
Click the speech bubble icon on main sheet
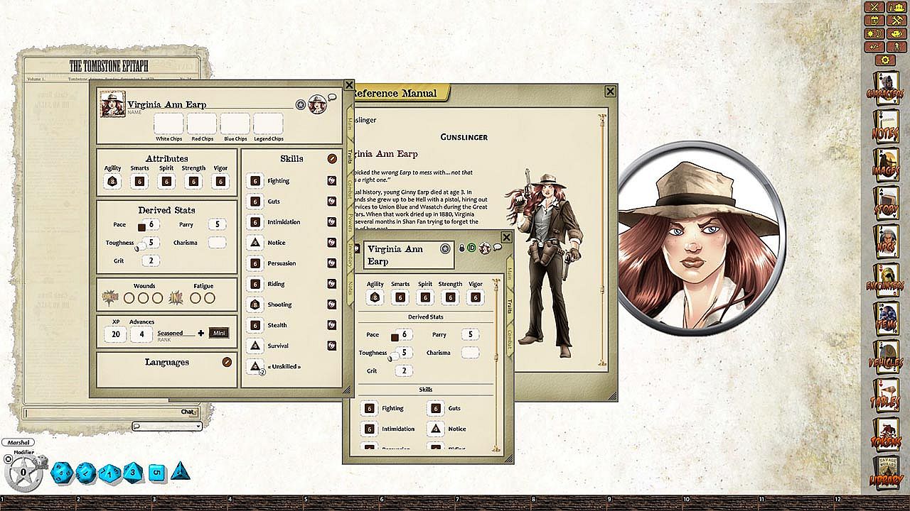coord(332,98)
